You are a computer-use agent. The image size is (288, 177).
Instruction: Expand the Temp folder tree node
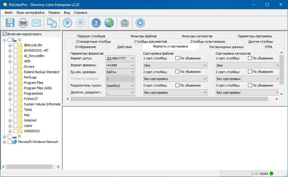10,110
